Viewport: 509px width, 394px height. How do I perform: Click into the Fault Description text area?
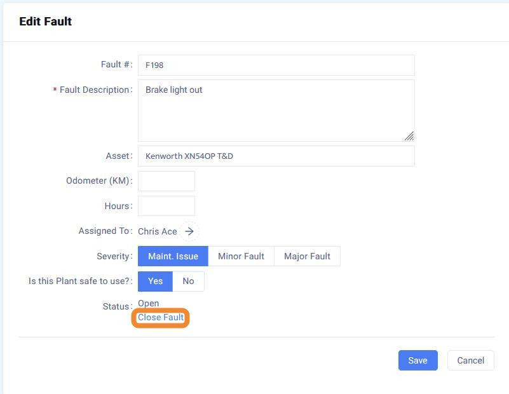[x=276, y=110]
